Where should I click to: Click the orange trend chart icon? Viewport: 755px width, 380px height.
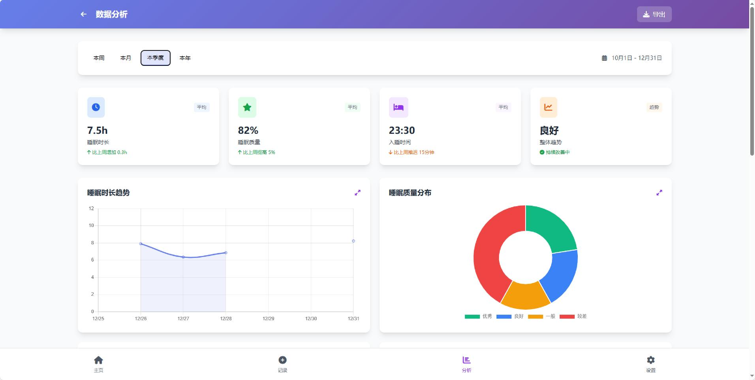click(548, 107)
